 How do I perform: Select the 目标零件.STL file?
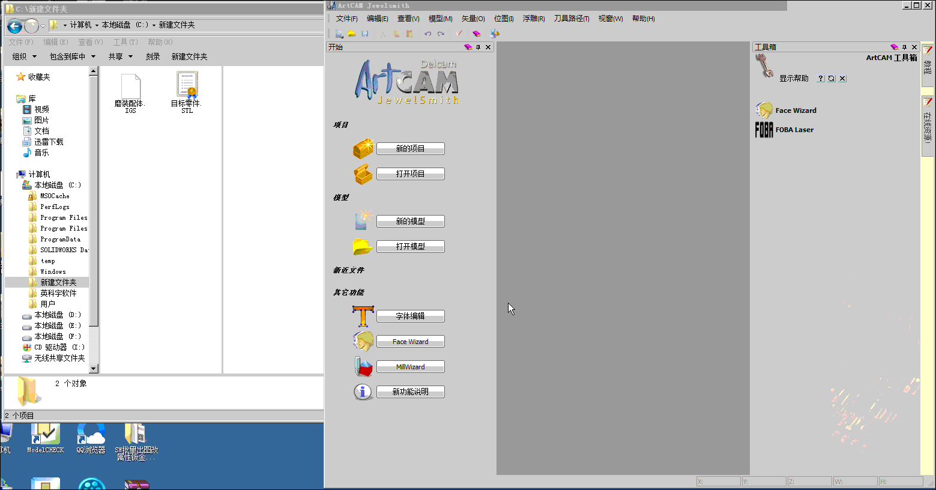(187, 92)
